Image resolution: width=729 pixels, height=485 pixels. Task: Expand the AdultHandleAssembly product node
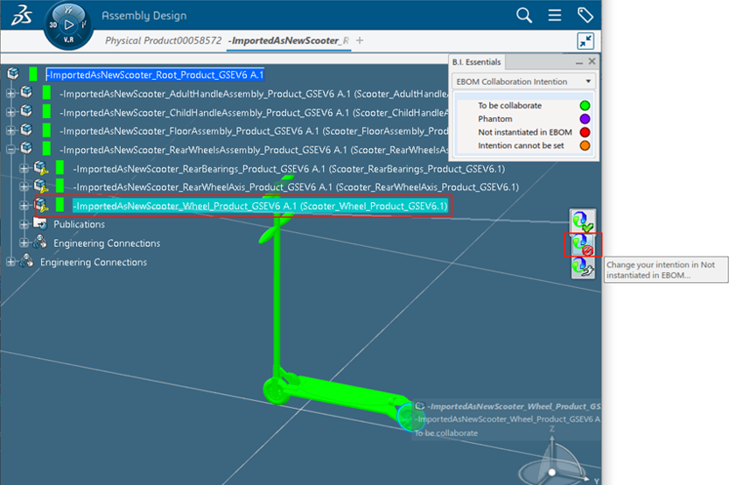tap(11, 93)
